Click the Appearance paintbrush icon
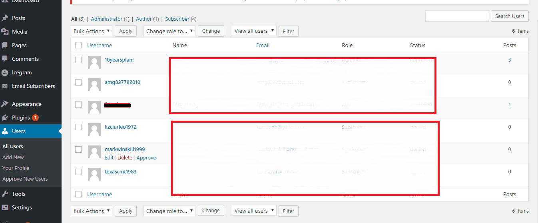Image resolution: width=538 pixels, height=223 pixels. tap(5, 104)
